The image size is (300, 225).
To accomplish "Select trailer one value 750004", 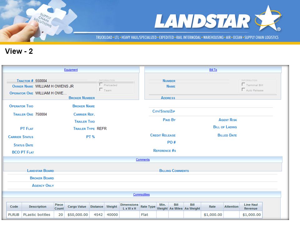I will click(41, 114).
